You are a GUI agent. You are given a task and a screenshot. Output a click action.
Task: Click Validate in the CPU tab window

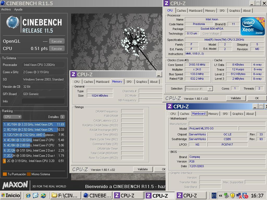[x=236, y=98]
